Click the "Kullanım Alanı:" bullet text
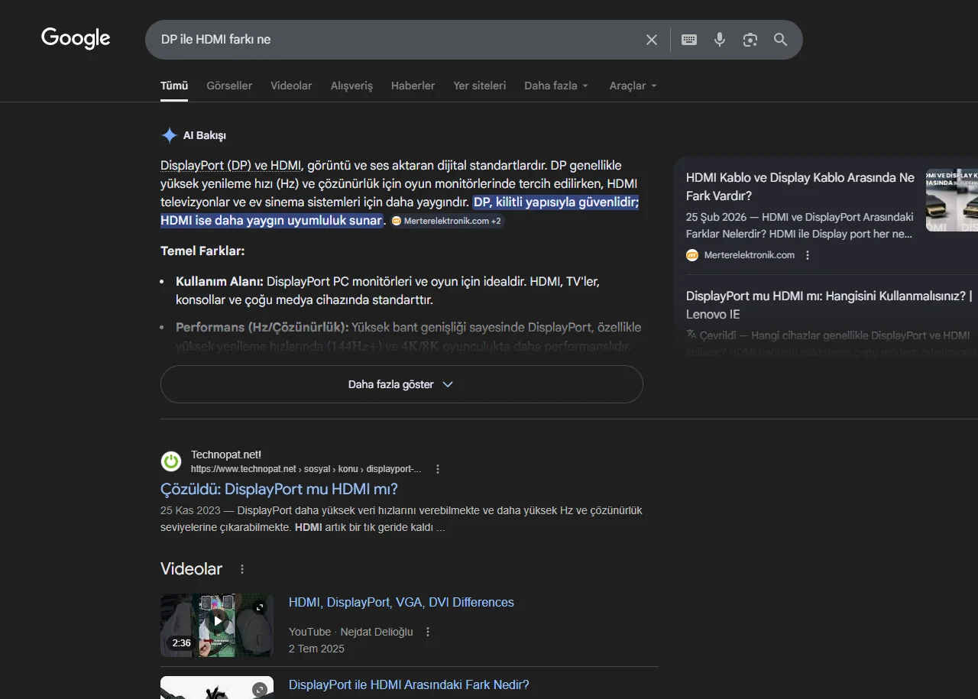Viewport: 978px width, 699px height. point(219,281)
